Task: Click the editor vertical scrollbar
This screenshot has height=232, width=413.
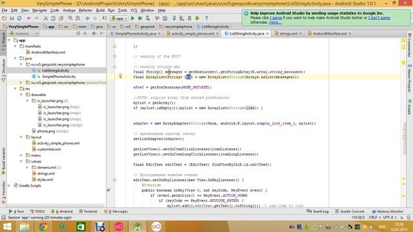Action: point(405,138)
